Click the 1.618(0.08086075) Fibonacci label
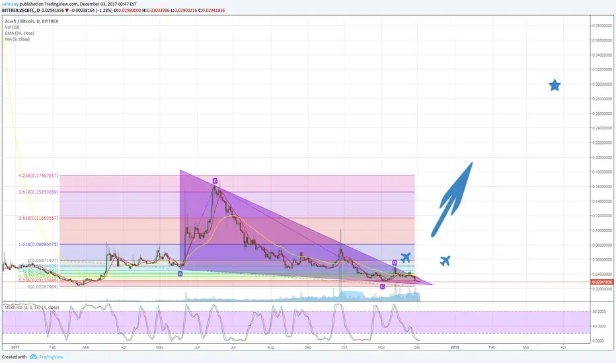 pyautogui.click(x=38, y=244)
